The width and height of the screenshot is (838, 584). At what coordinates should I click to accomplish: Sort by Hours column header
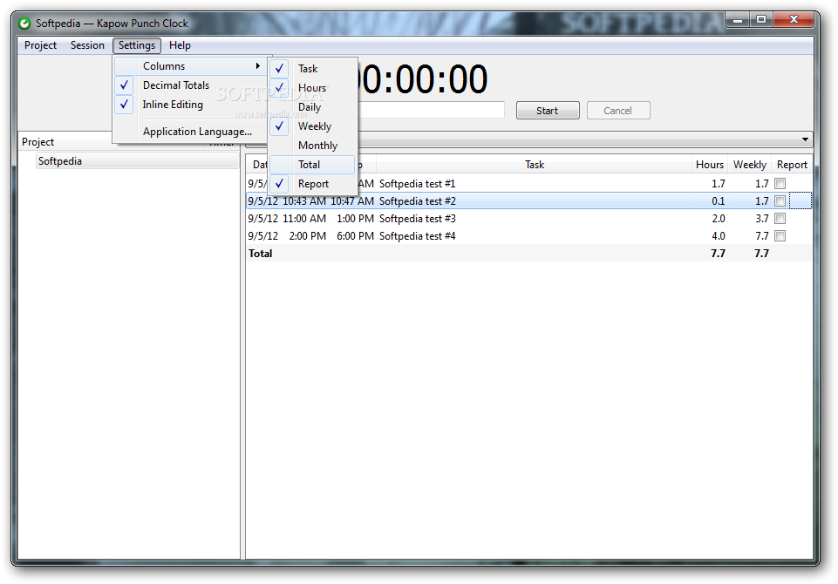pyautogui.click(x=709, y=165)
